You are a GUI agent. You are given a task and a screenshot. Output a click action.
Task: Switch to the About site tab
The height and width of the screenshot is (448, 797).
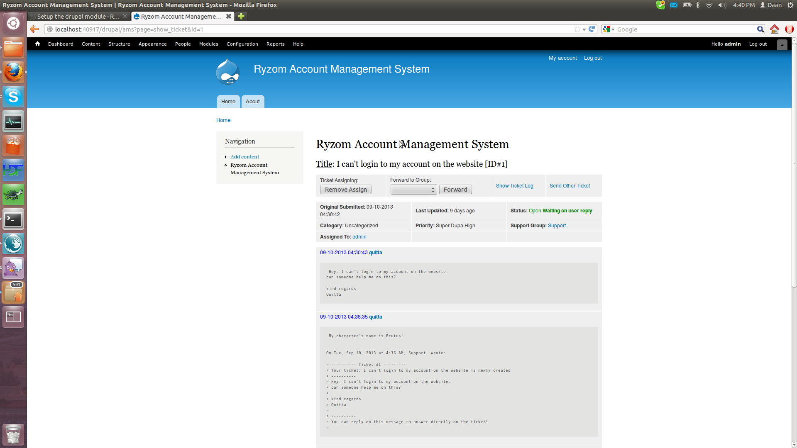pyautogui.click(x=252, y=102)
